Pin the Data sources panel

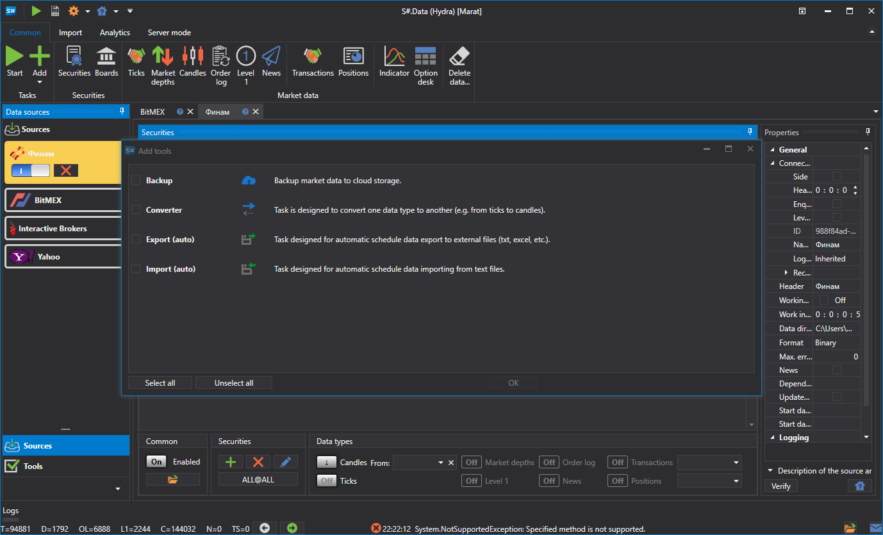pos(122,111)
